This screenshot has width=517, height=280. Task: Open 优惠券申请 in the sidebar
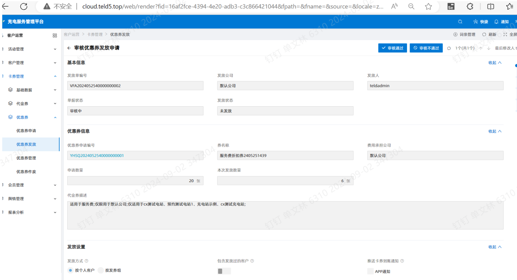26,131
